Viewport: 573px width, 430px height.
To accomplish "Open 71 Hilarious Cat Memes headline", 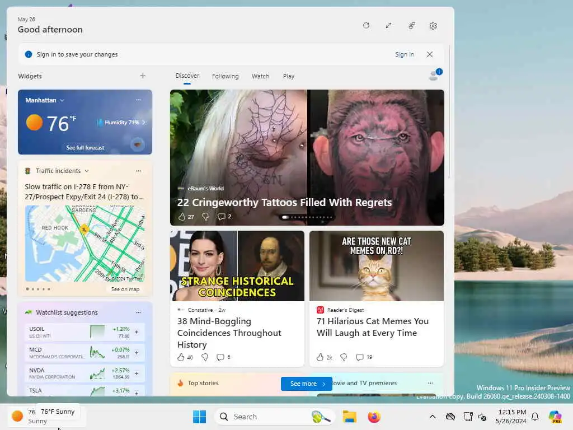I will [372, 327].
